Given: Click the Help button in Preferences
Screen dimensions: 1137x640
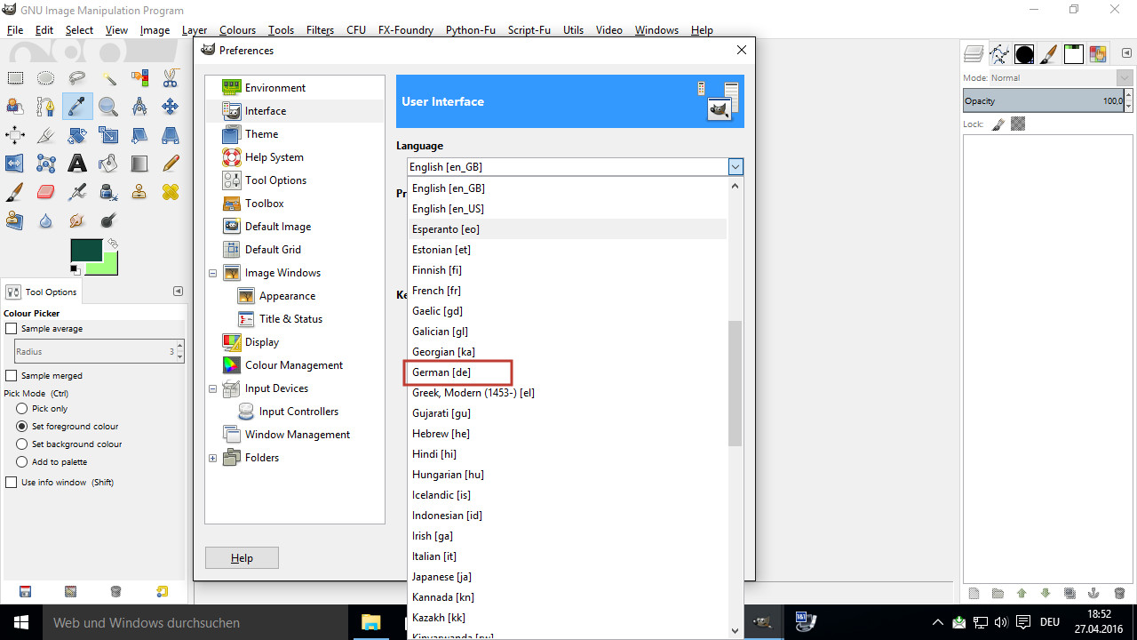Looking at the screenshot, I should [x=242, y=558].
